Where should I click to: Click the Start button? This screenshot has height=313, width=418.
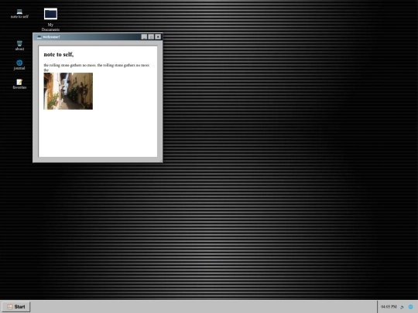[x=16, y=307]
